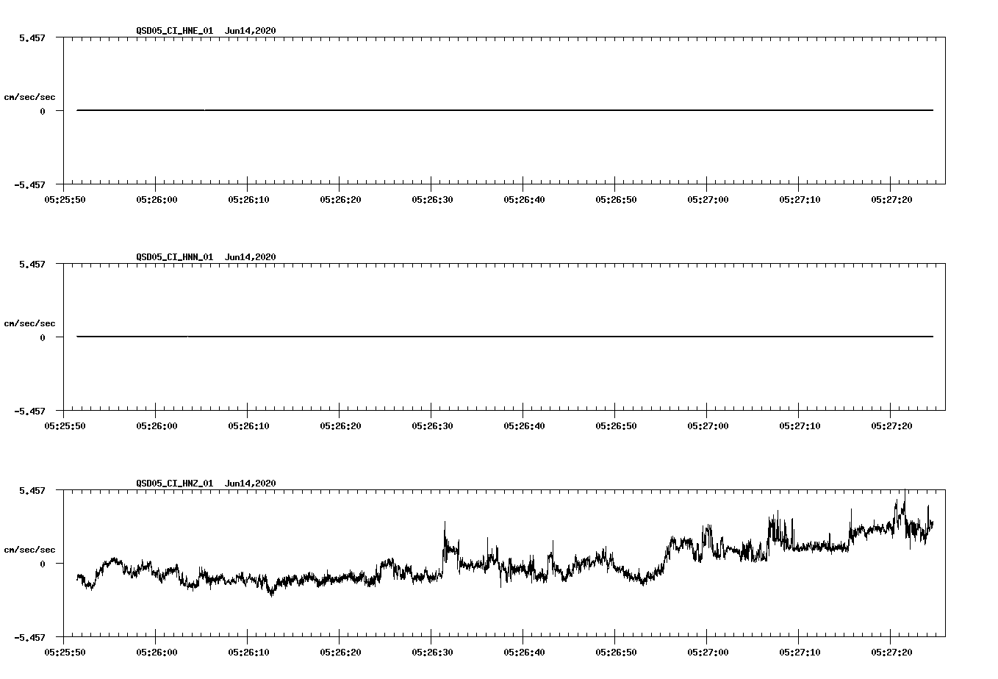Click the -5.457 lower limit on the HNZ axis

click(x=29, y=637)
